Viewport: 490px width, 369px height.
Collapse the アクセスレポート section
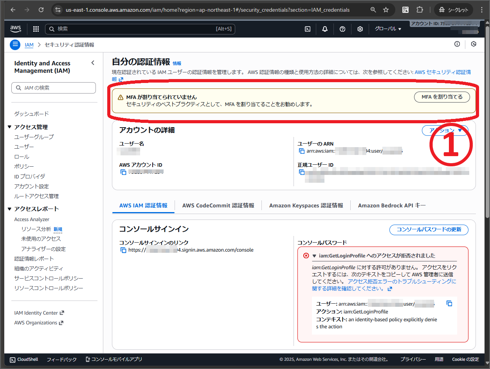click(10, 209)
